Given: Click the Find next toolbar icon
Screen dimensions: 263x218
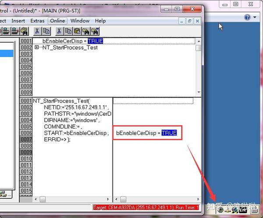Looking at the screenshot, I should point(95,31).
